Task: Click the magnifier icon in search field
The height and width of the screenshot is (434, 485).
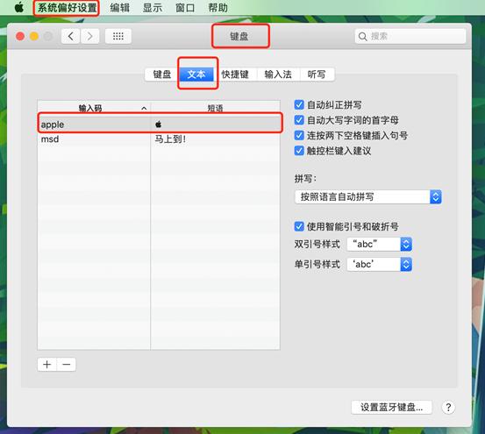Action: pos(362,37)
